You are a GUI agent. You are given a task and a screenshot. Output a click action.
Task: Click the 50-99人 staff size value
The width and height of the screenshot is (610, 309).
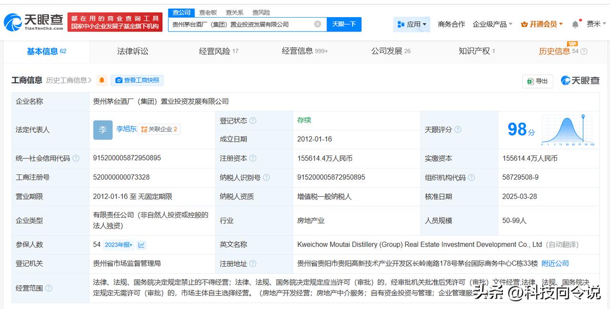coord(514,221)
